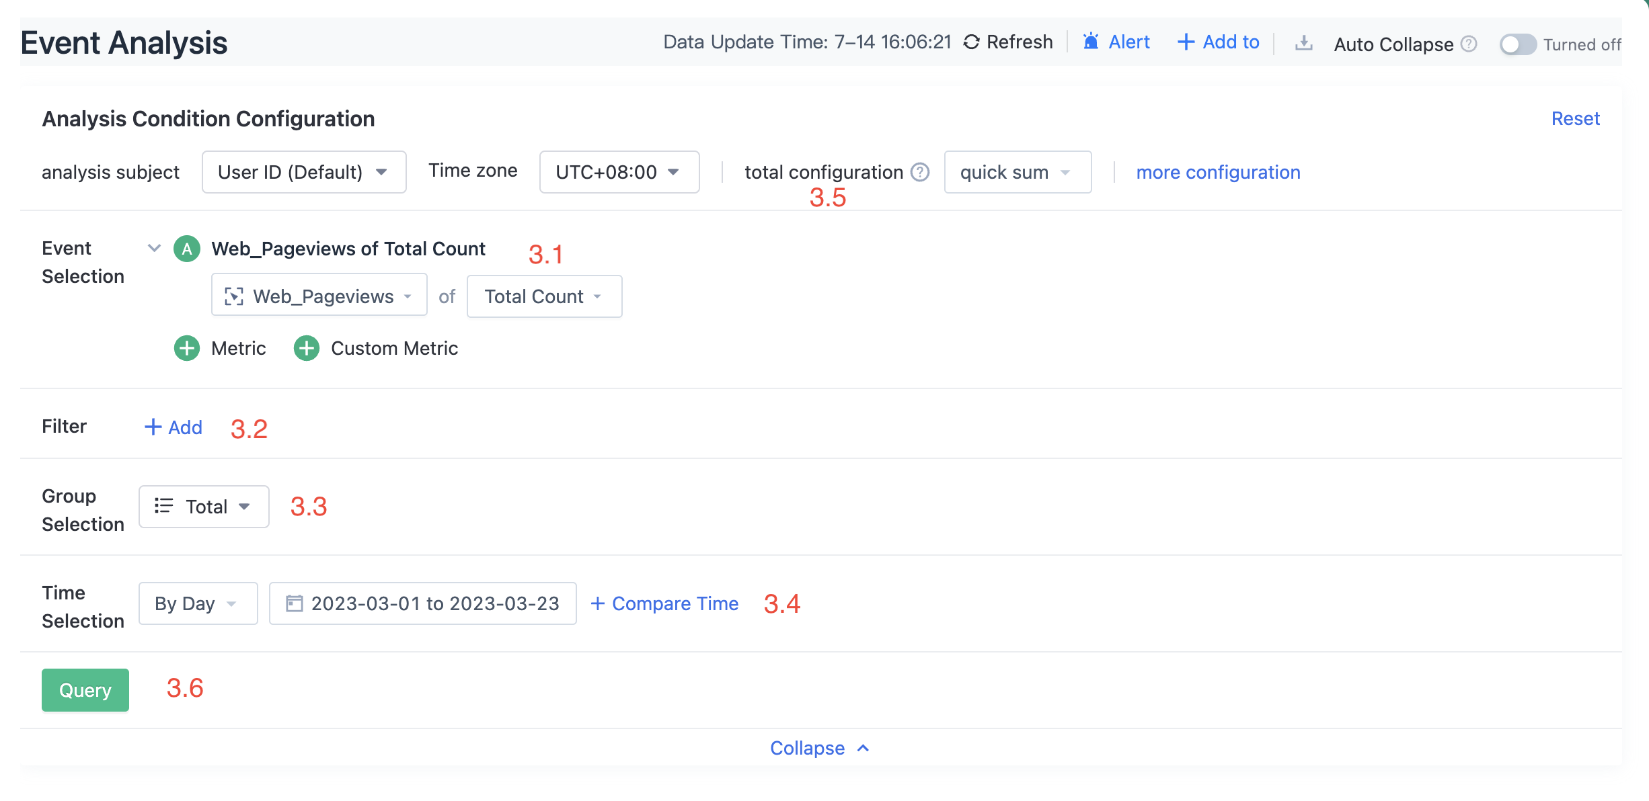Viewport: 1649px width, 801px height.
Task: Change the Total Count metric dropdown
Action: pos(544,296)
